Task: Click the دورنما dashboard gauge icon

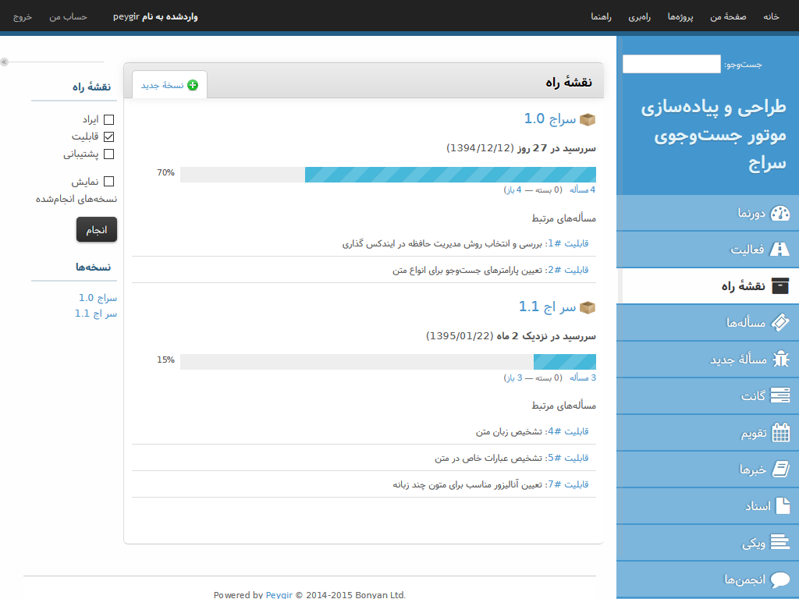Action: pyautogui.click(x=779, y=213)
